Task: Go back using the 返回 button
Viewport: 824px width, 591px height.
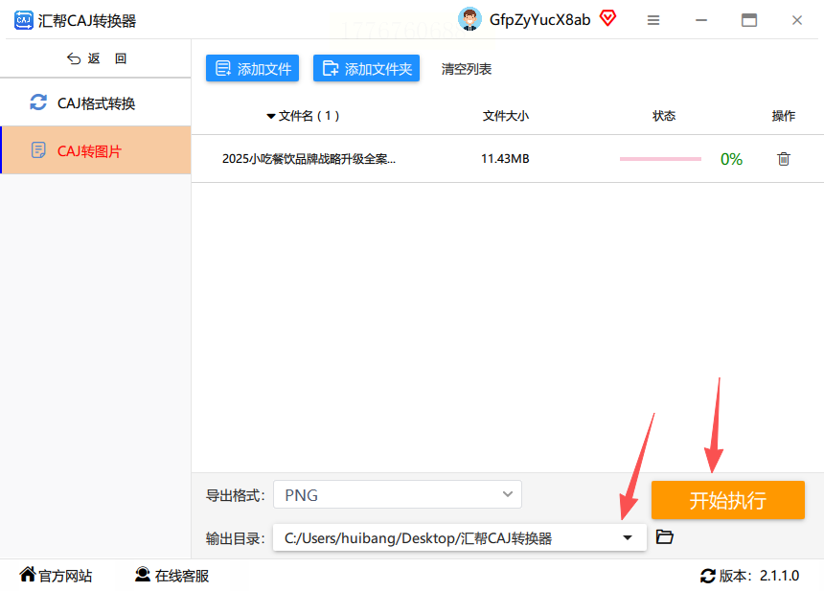Action: (97, 58)
